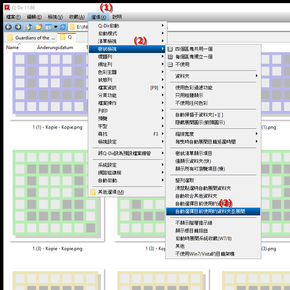
Task: Toggle 自動收合其他資料夾 option
Action: point(213,196)
